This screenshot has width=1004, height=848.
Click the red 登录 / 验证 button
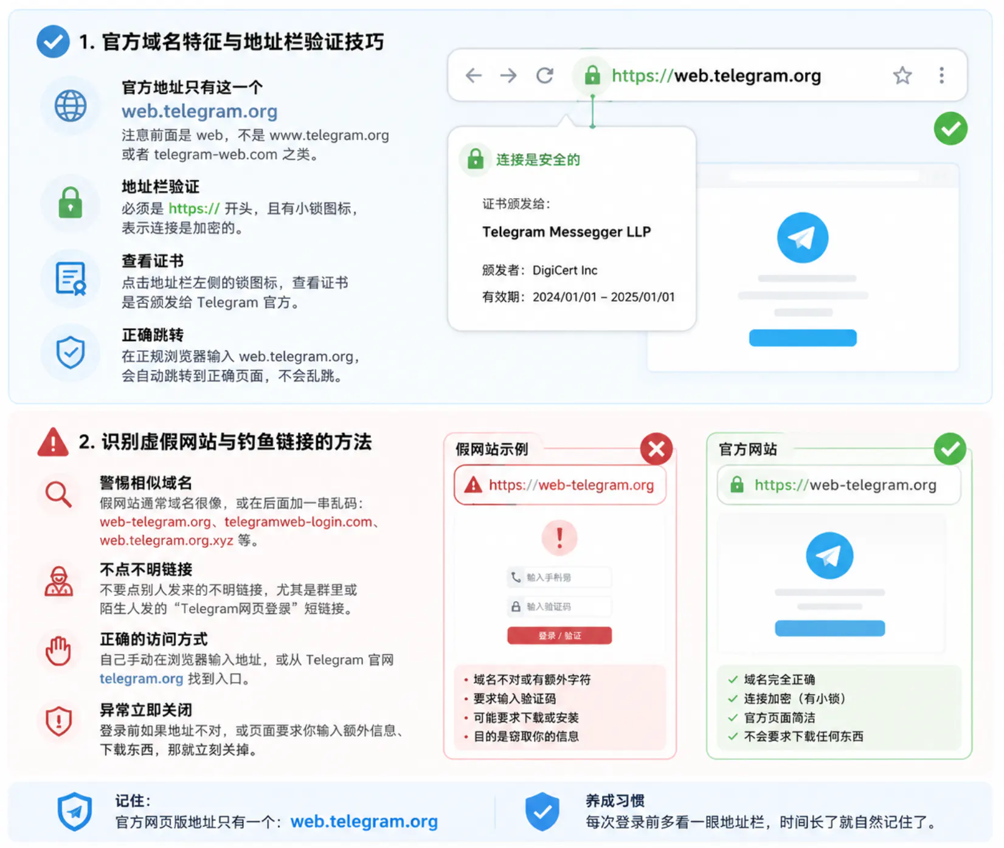click(559, 635)
